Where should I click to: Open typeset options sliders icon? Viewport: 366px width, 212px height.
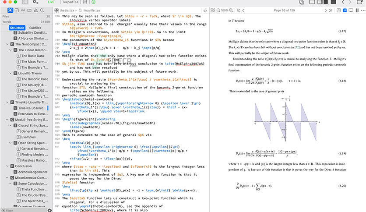click(85, 2)
